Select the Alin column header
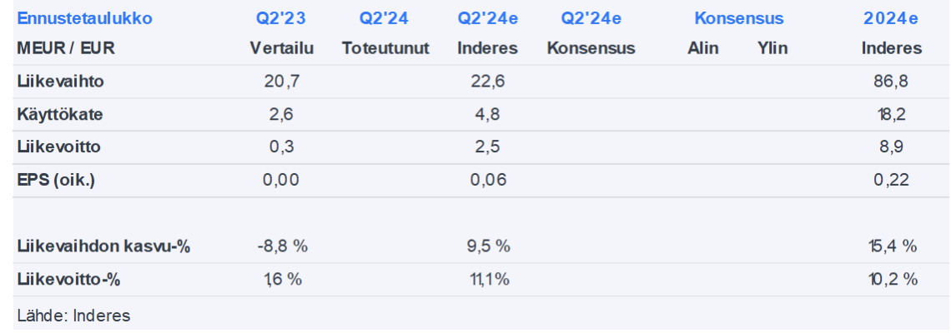951x333 pixels. [703, 48]
